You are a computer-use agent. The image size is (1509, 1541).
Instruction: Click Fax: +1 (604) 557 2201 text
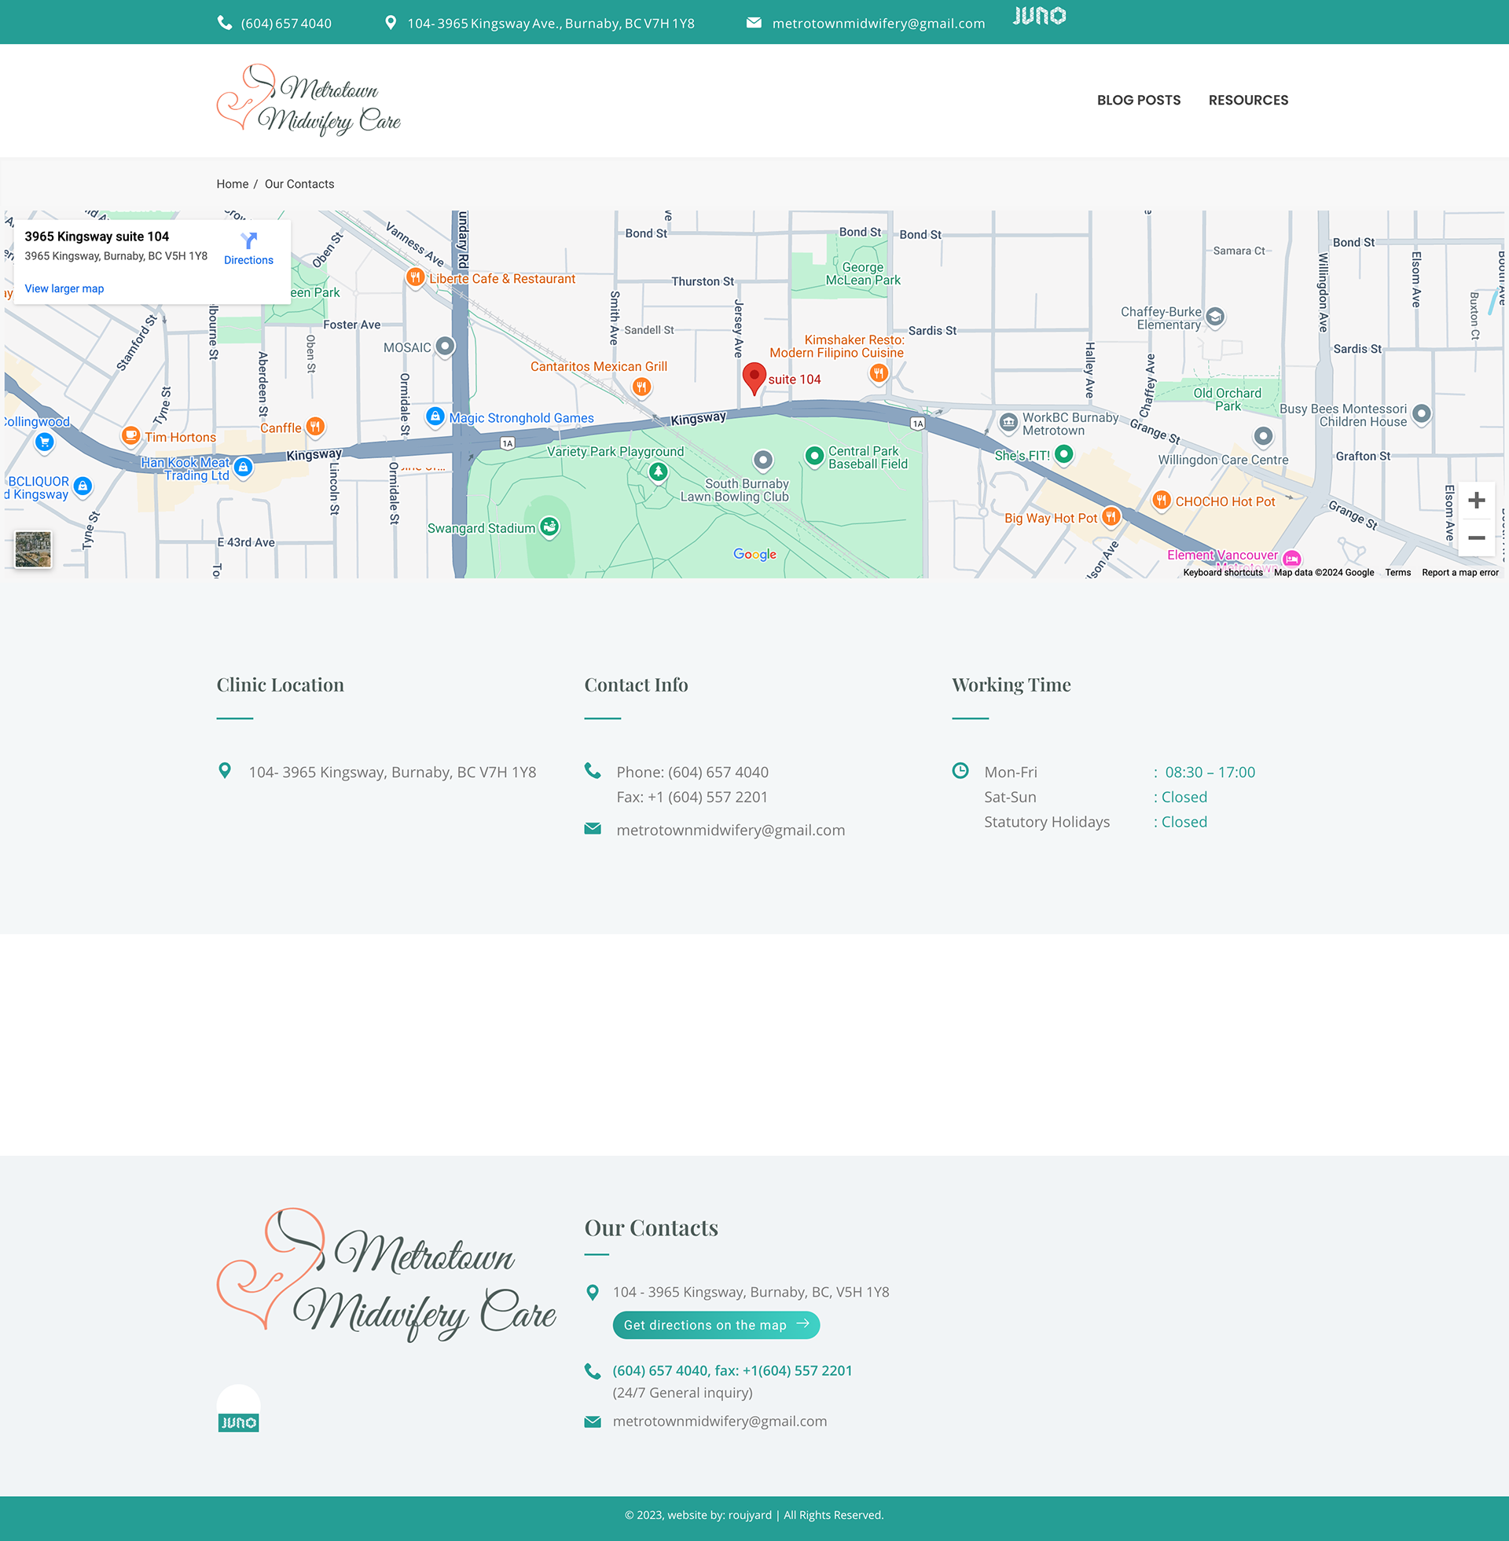692,797
